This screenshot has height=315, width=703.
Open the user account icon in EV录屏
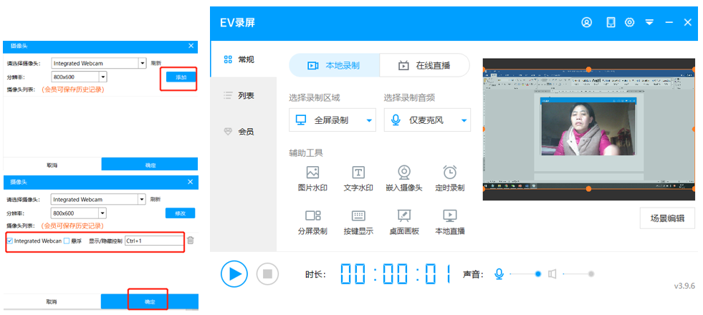[587, 22]
